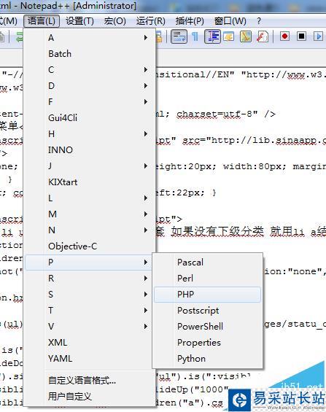Select Perl in the P submenu

tap(208, 279)
